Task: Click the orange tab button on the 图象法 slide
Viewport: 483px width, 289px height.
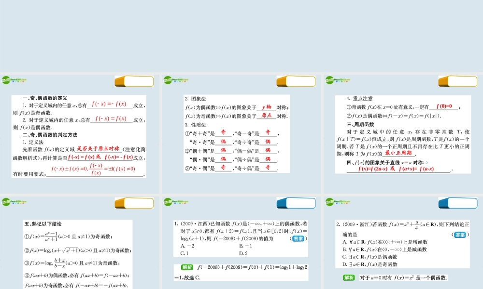Action: point(296,81)
